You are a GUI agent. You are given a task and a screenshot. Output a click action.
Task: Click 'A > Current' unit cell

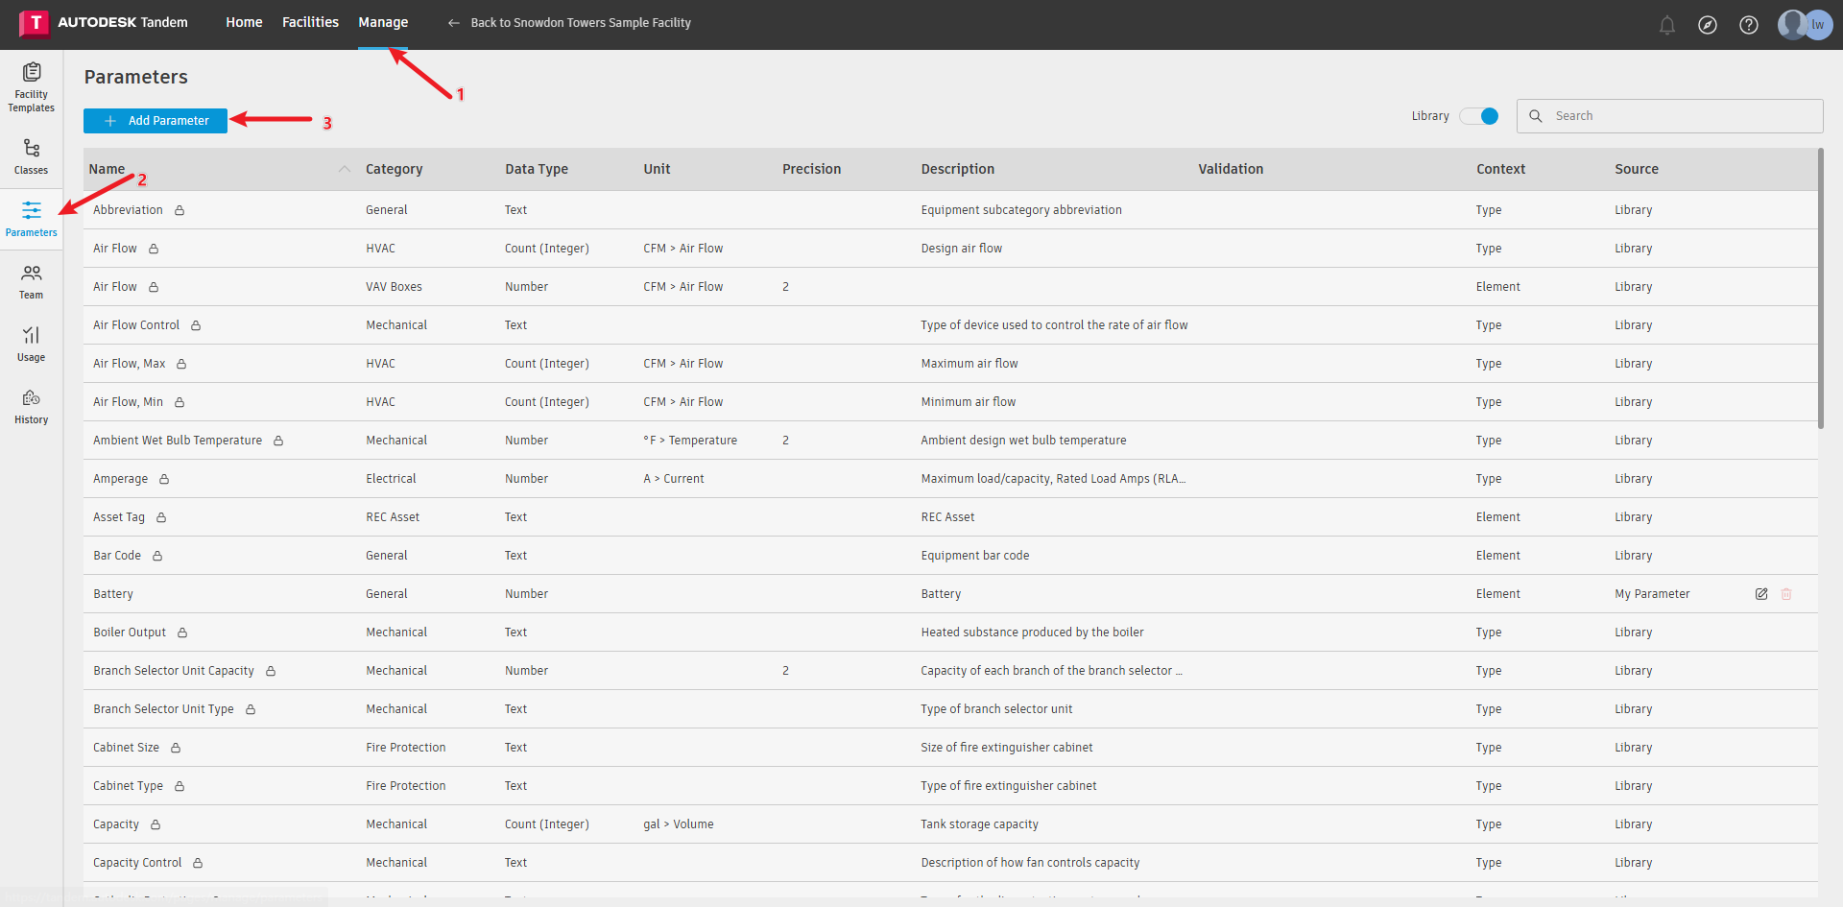coord(674,479)
